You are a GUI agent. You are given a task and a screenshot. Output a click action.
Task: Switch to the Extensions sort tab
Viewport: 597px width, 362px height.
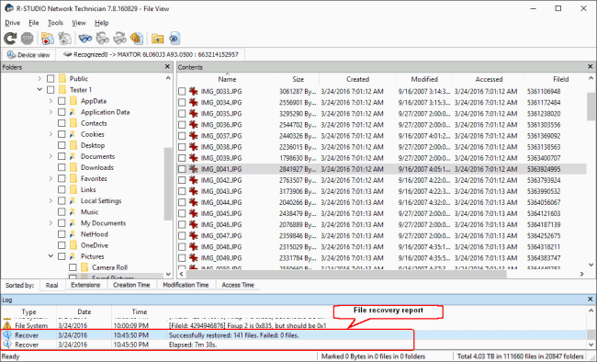coord(85,285)
